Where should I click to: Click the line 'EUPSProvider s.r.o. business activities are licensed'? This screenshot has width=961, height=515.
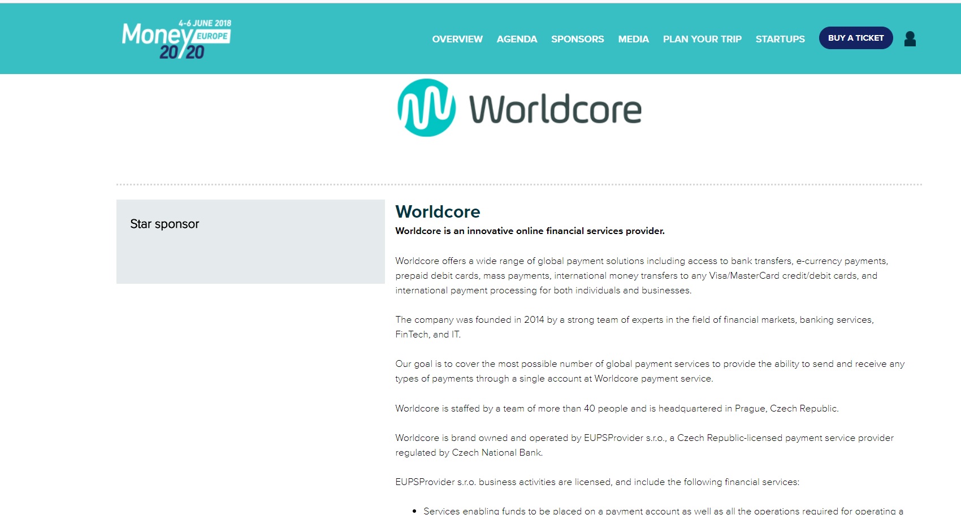[597, 482]
